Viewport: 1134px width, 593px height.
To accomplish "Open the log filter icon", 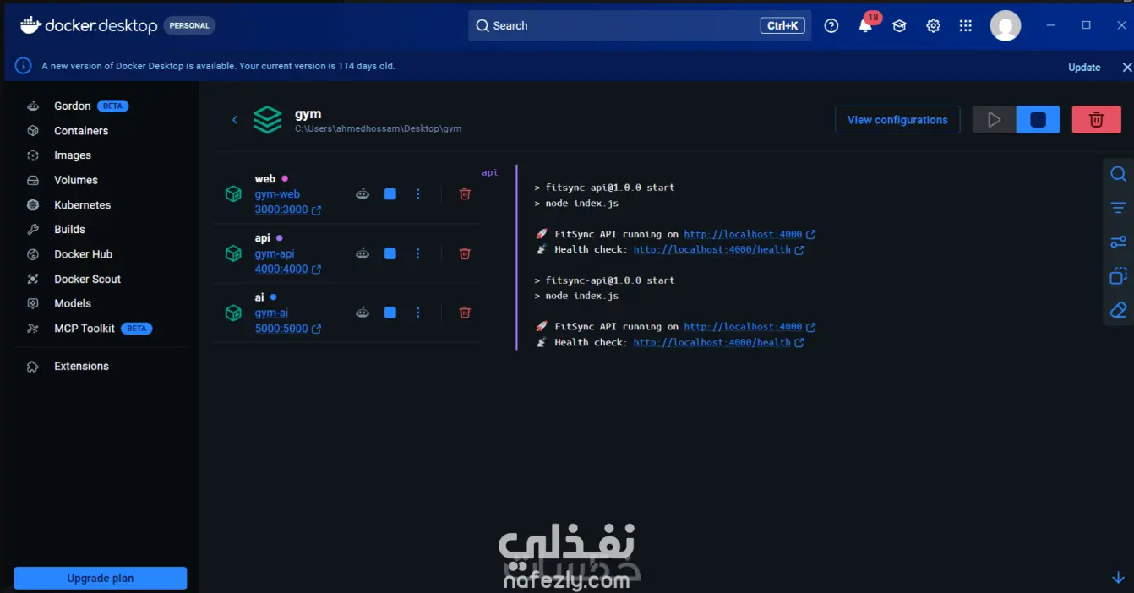I will pyautogui.click(x=1118, y=208).
